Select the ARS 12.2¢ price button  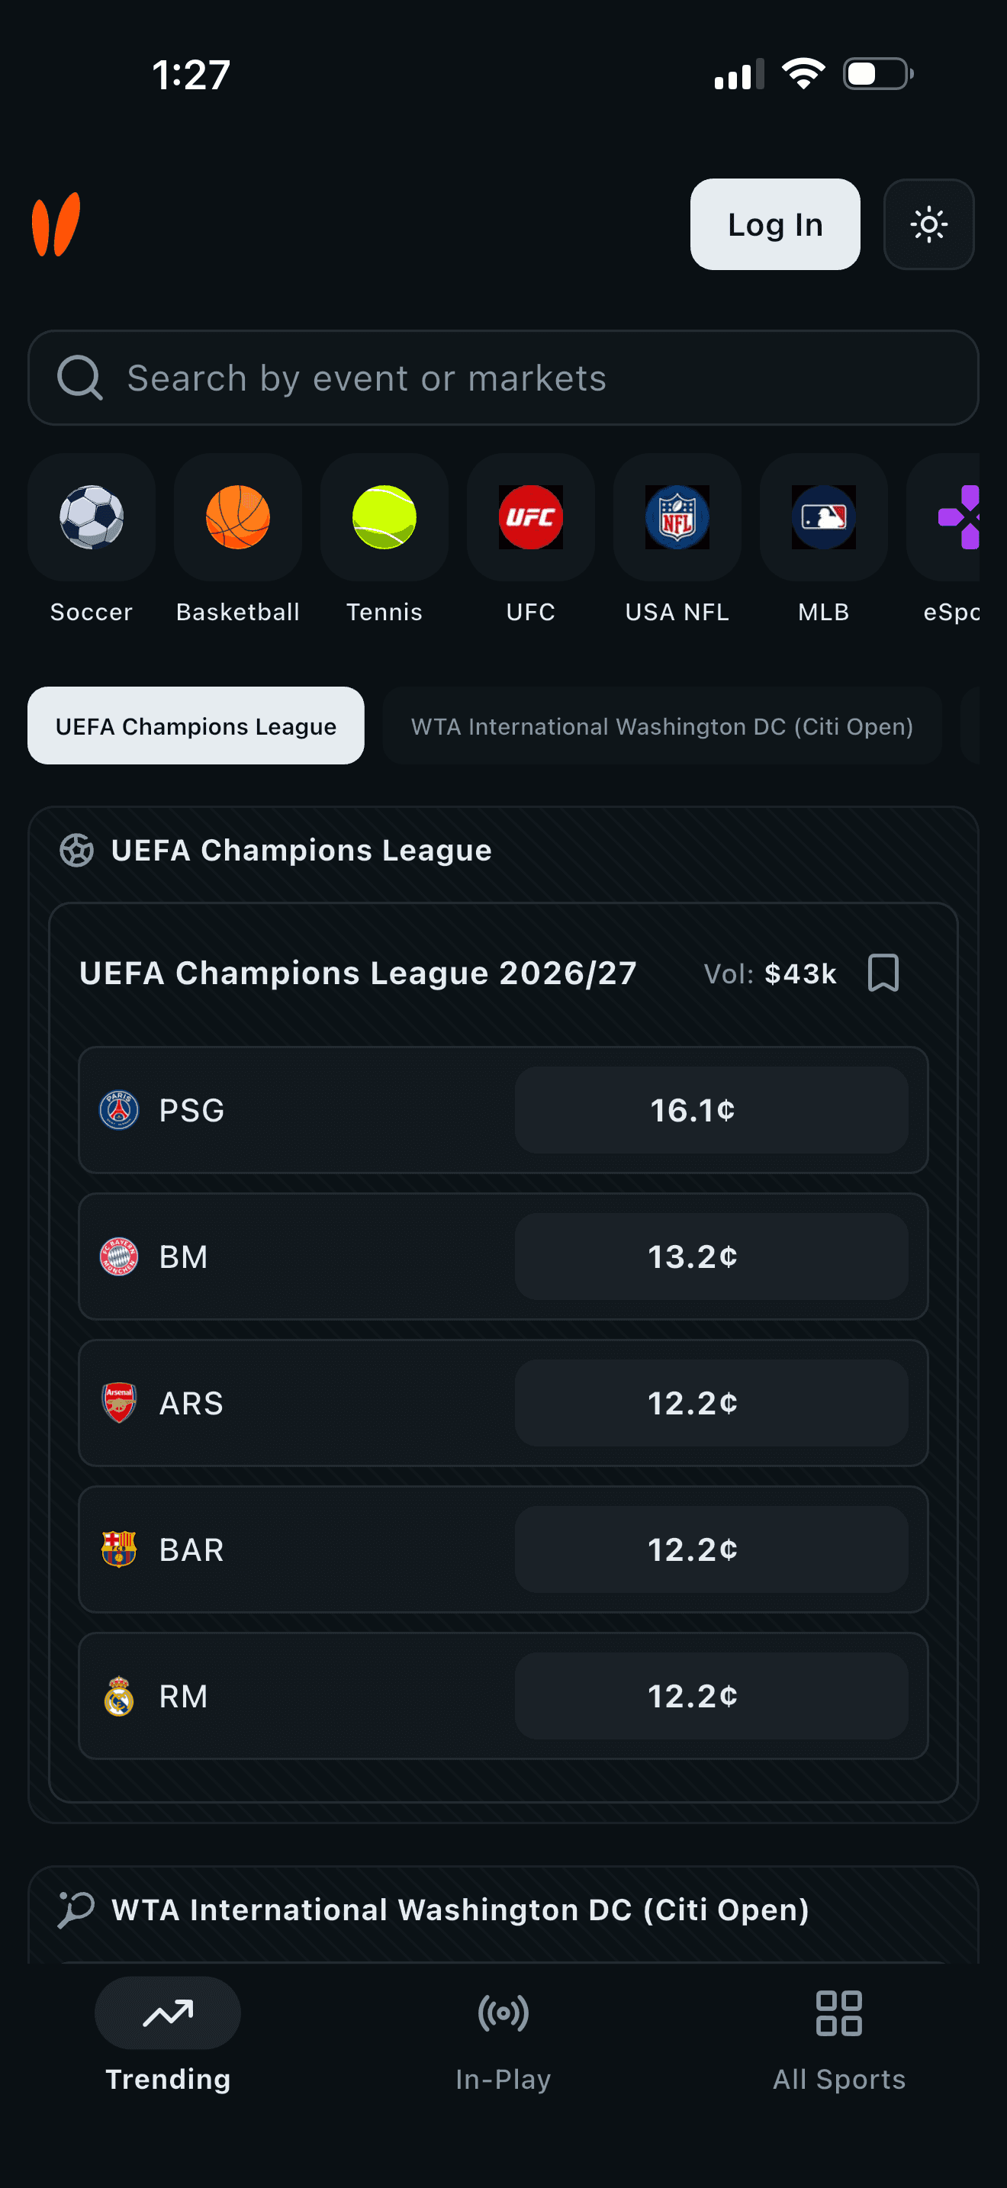tap(712, 1403)
